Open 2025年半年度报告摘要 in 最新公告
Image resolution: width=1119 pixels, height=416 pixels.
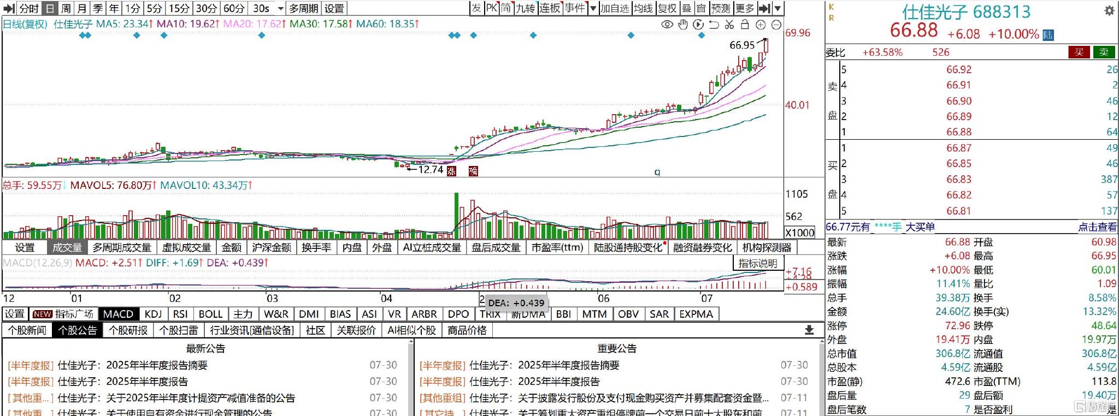pos(157,365)
